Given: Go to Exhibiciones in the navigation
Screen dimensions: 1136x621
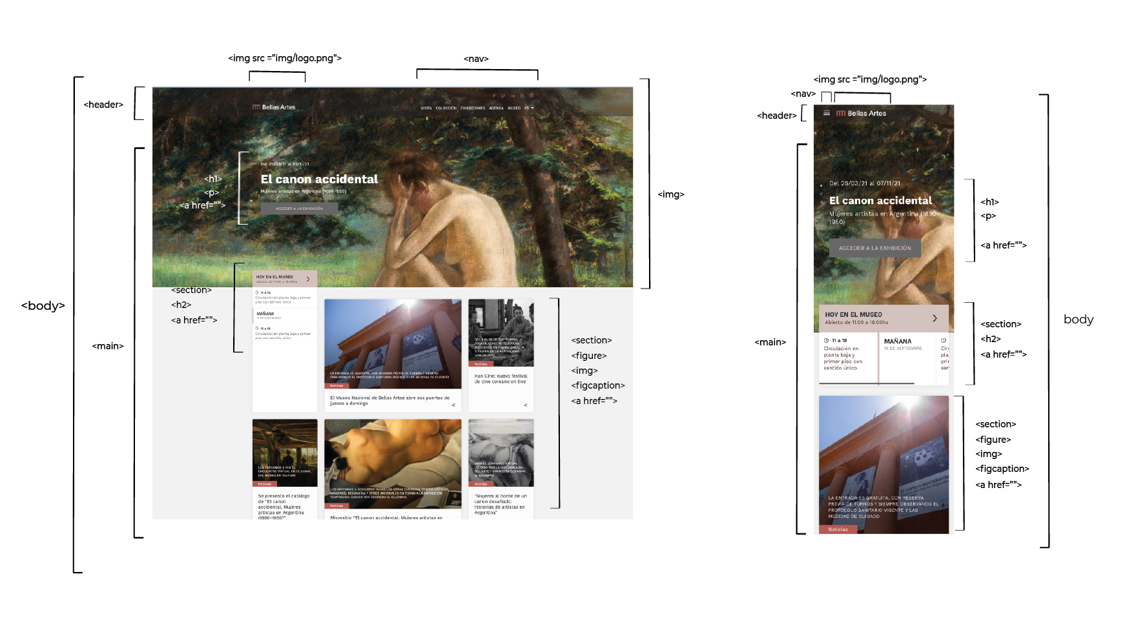Looking at the screenshot, I should [x=472, y=108].
